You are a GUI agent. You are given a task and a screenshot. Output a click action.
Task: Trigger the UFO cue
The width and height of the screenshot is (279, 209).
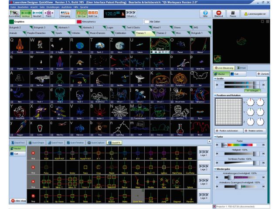click(80, 78)
